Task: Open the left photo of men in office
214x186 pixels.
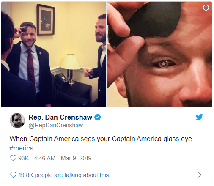Action: pyautogui.click(x=54, y=54)
